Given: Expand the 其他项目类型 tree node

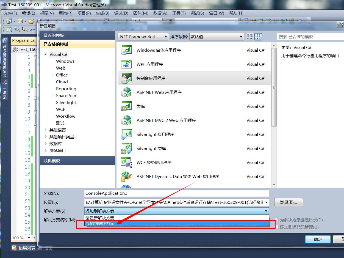Looking at the screenshot, I should (x=46, y=137).
